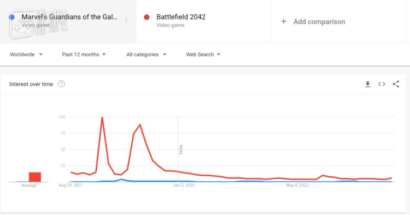Screen dimensions: 410x215
Task: Change the Web Search type dropdown
Action: (203, 55)
